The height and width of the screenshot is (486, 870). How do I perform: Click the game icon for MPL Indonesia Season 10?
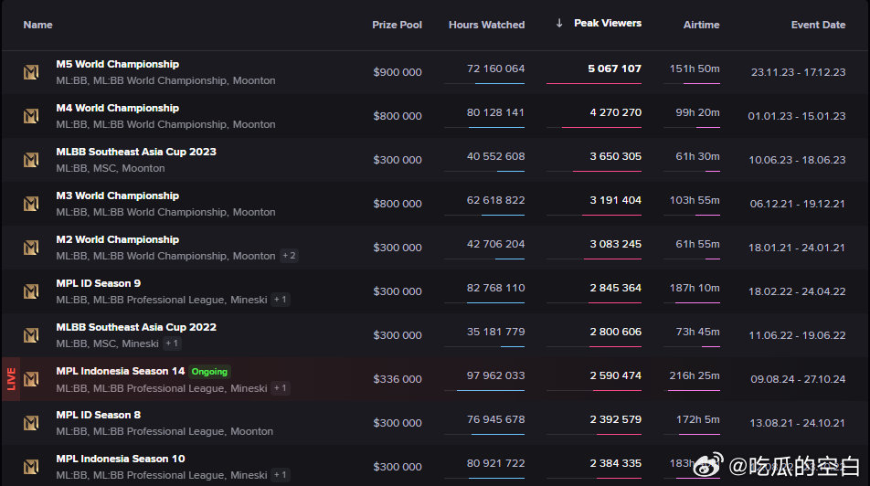pos(31,467)
